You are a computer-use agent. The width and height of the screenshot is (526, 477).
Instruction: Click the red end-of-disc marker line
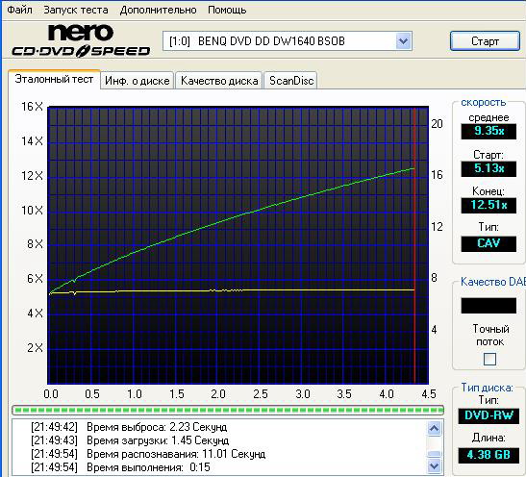415,245
